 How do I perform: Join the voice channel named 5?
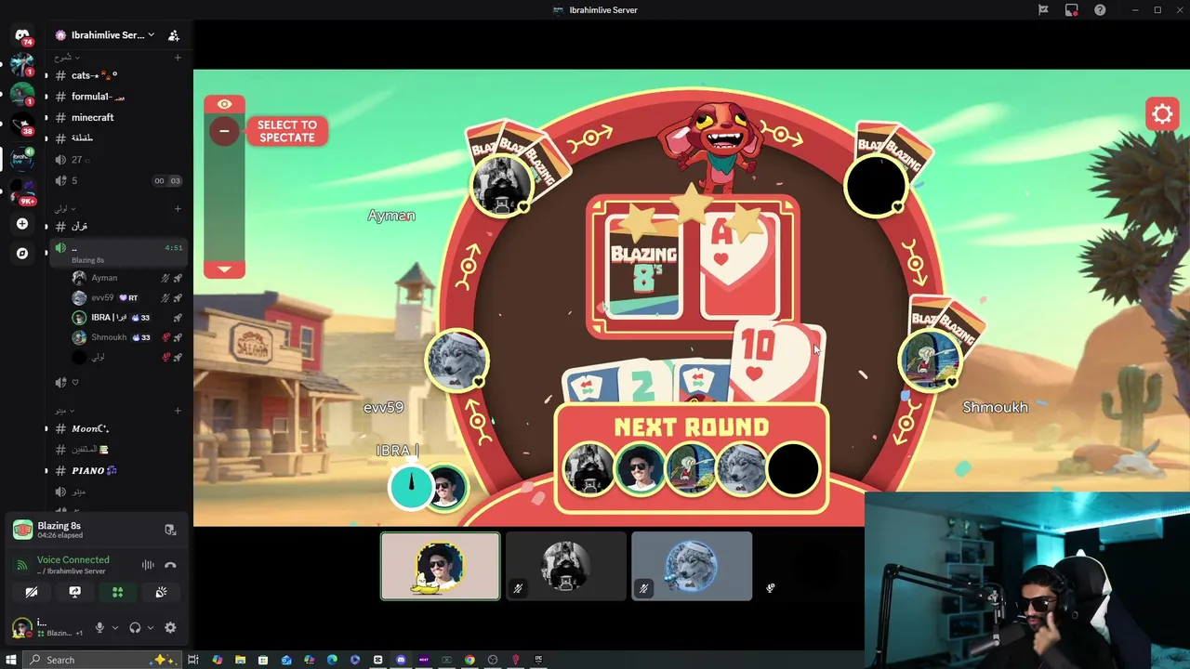[x=116, y=181]
